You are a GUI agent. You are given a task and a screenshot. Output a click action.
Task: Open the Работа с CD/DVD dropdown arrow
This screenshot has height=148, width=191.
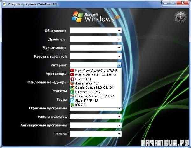[119, 117]
